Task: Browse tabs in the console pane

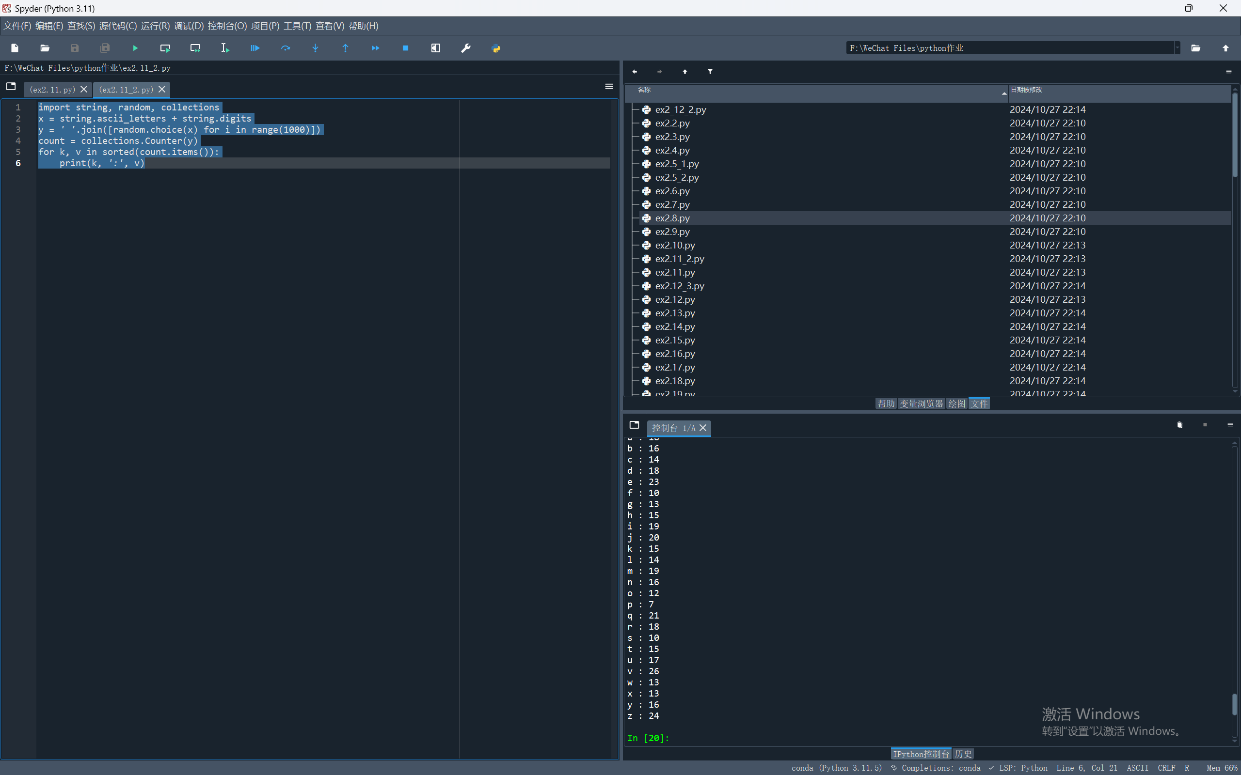Action: click(x=635, y=425)
